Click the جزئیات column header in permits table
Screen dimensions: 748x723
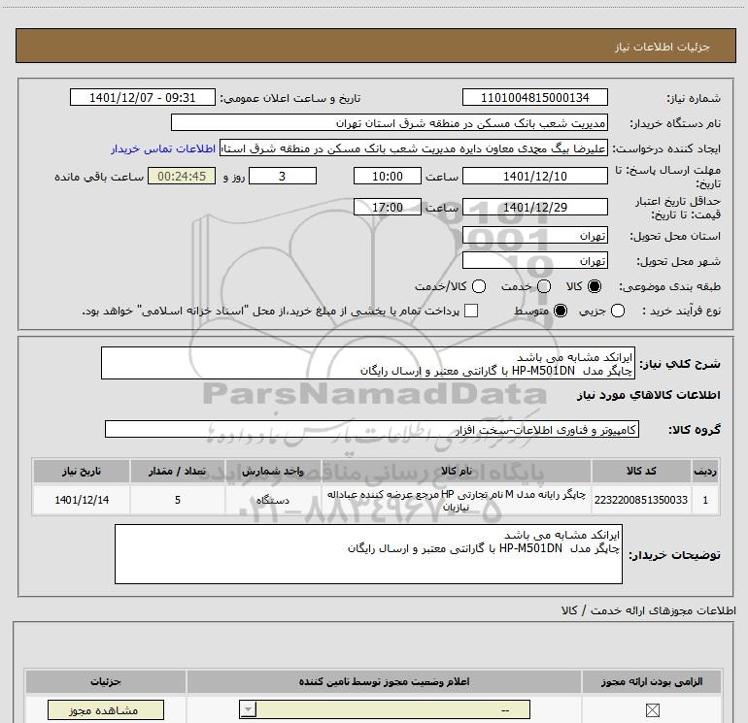[x=106, y=681]
